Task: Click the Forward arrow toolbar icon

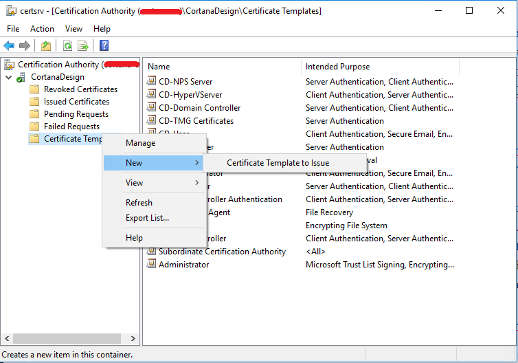Action: tap(25, 45)
